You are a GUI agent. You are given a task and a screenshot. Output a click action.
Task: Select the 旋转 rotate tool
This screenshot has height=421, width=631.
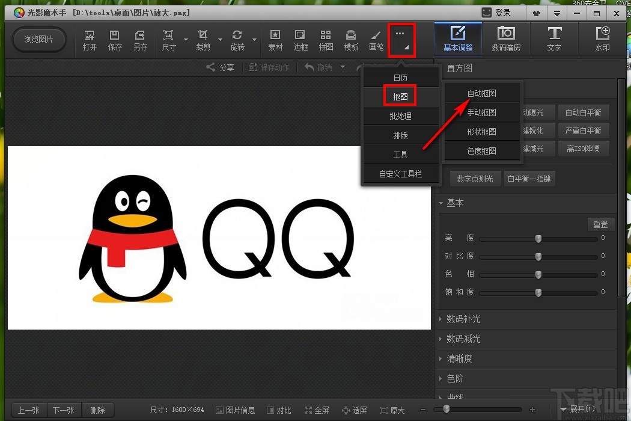[x=237, y=40]
